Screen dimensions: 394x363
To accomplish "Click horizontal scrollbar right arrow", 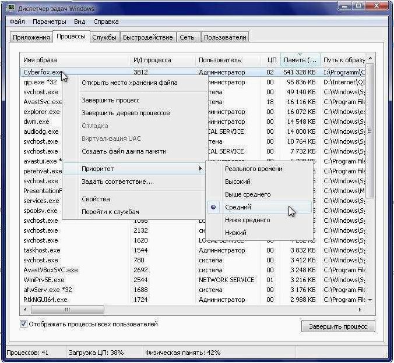I will pyautogui.click(x=360, y=309).
